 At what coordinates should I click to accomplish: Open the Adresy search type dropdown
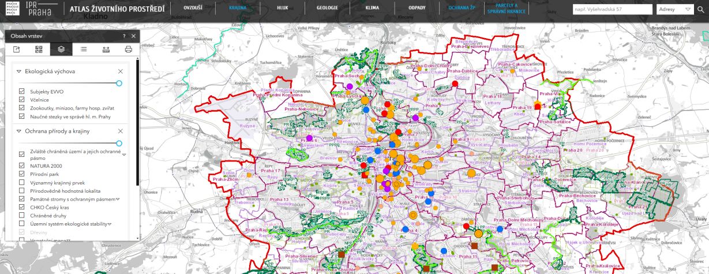coord(675,9)
